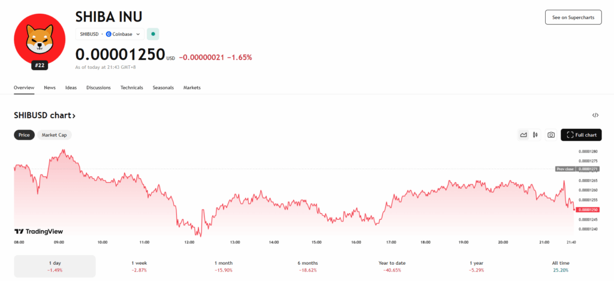Open the Seasonals tab
Screen dimensions: 614x281
coord(163,87)
